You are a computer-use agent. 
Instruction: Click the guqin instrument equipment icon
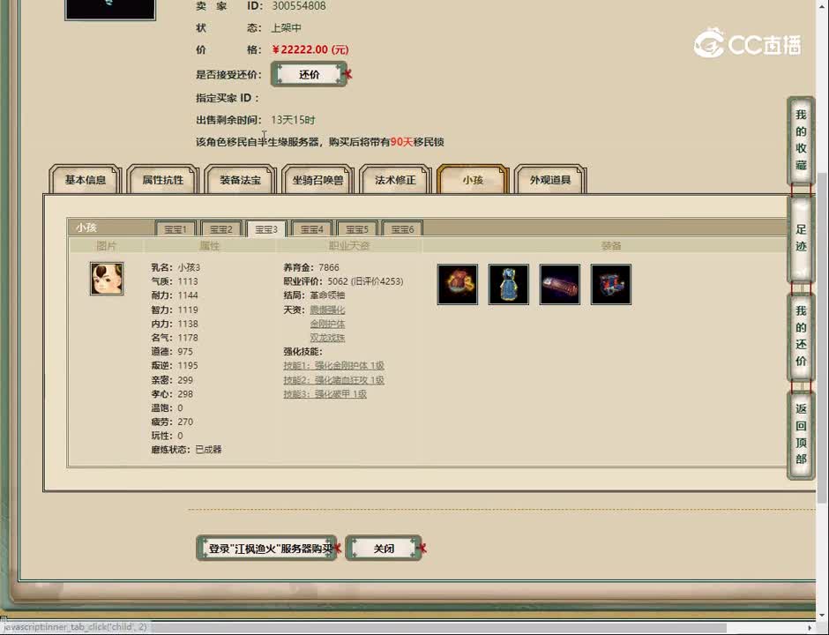pos(559,285)
